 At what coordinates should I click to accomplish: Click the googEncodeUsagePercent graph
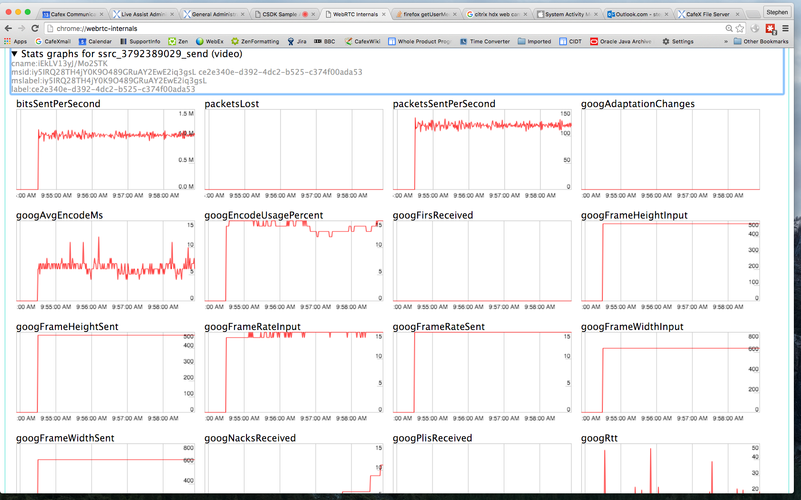tap(294, 261)
